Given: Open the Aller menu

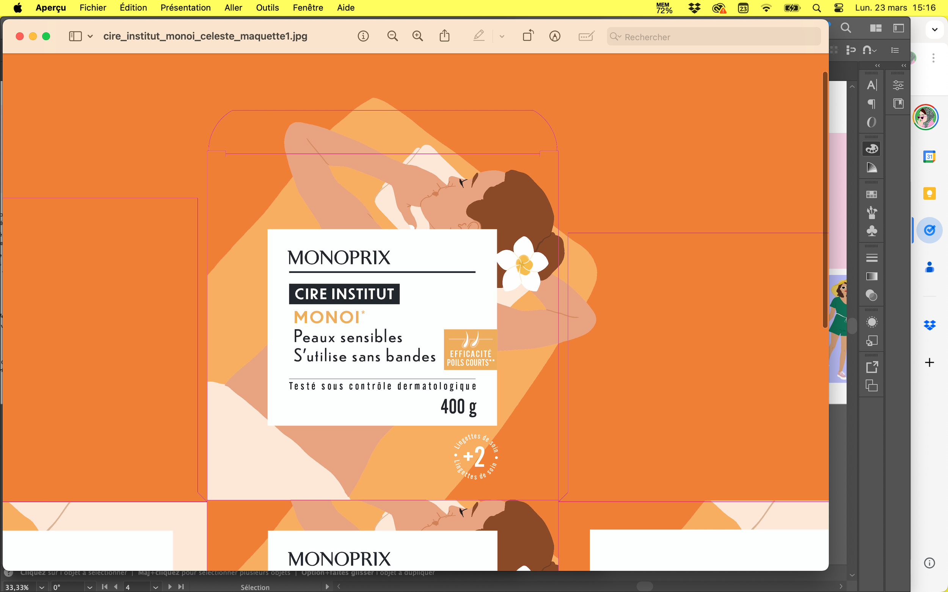Looking at the screenshot, I should click(233, 8).
